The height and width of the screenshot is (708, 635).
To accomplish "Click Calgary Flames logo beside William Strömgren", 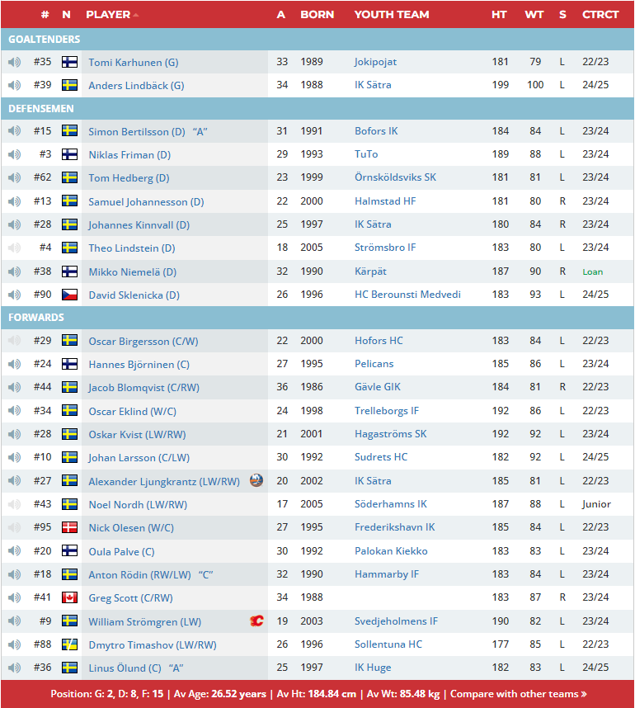I will (x=256, y=621).
